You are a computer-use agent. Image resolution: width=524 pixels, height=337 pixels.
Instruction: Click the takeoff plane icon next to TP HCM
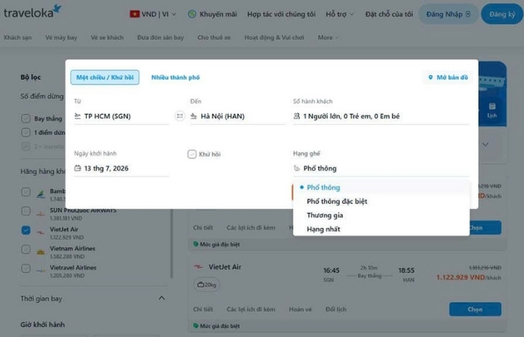coord(78,116)
